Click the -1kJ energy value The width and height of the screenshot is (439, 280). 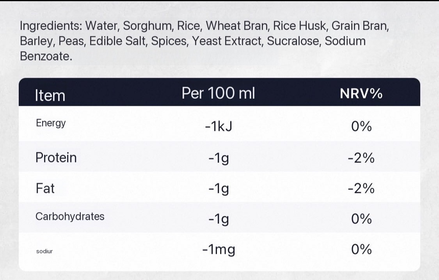pyautogui.click(x=218, y=127)
